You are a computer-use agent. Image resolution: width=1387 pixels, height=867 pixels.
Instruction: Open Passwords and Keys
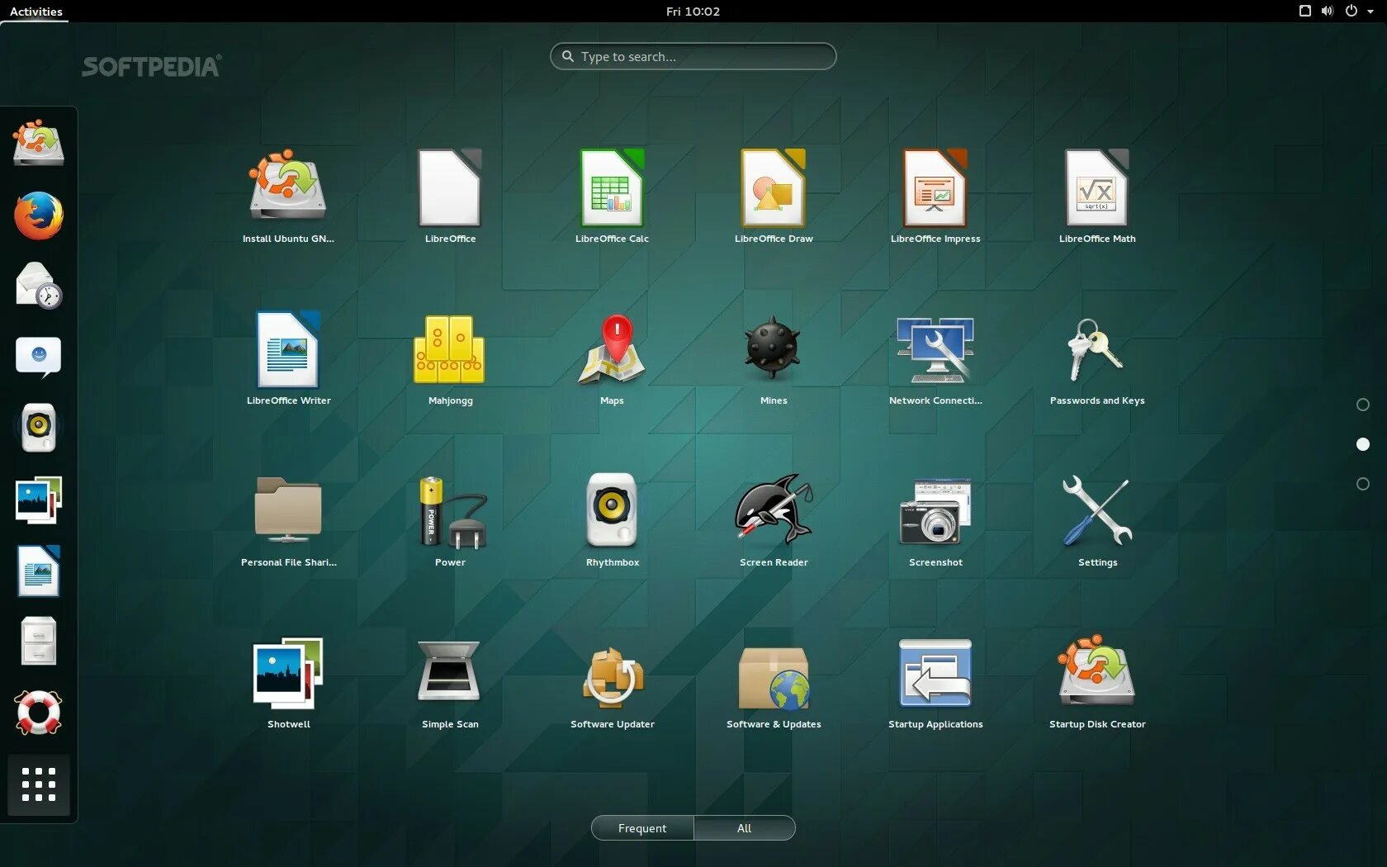1097,358
